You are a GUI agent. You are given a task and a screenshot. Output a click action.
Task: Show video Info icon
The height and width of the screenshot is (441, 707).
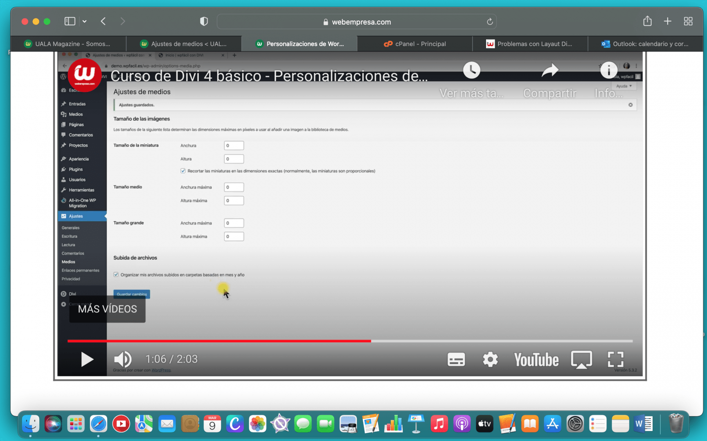[609, 70]
